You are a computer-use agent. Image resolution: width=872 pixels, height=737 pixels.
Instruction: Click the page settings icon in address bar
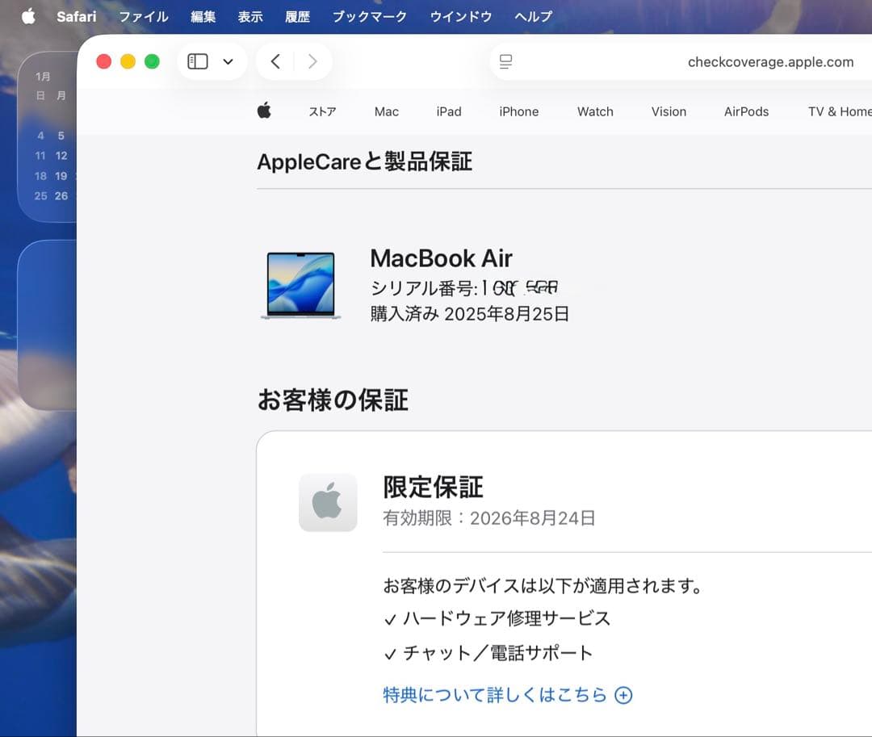click(506, 61)
